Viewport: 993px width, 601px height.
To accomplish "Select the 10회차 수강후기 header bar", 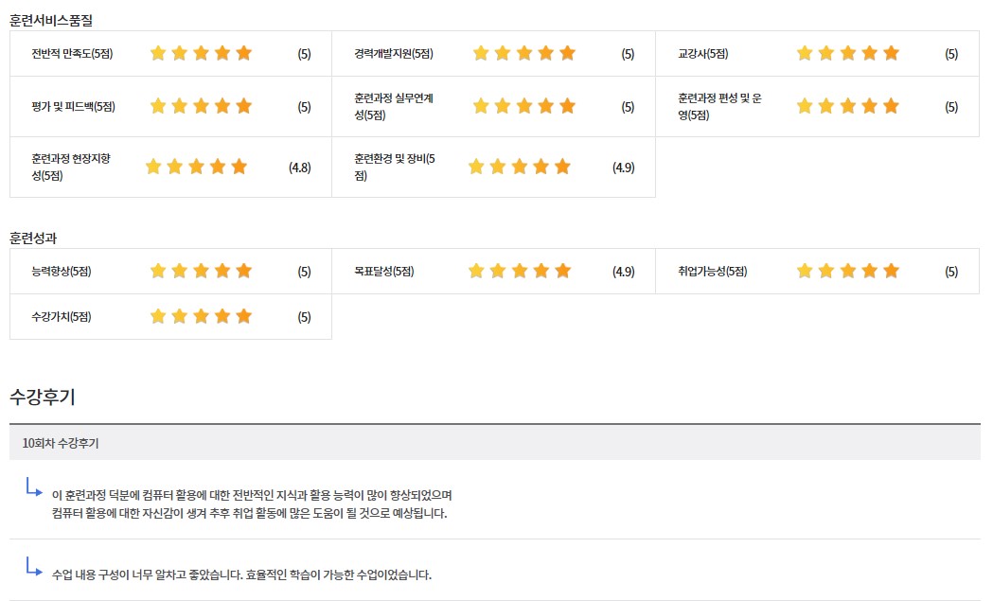I will pyautogui.click(x=494, y=442).
